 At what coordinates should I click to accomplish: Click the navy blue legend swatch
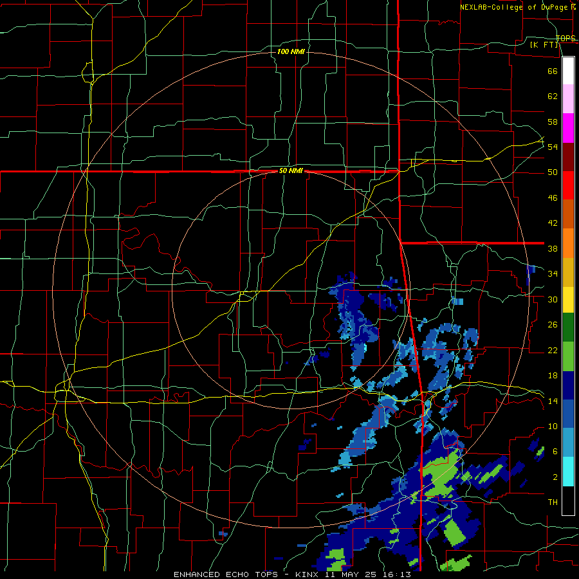[568, 385]
